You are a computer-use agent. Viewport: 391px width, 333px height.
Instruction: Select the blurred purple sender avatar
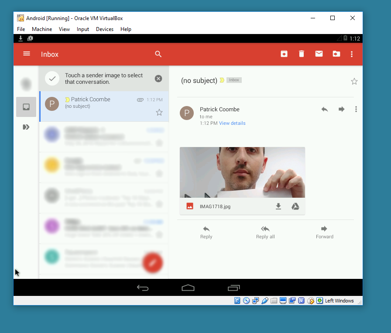52,226
